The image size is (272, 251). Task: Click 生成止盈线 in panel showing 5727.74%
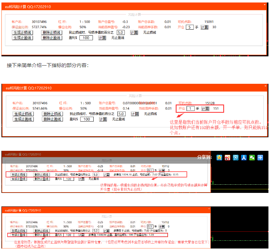click(22, 38)
